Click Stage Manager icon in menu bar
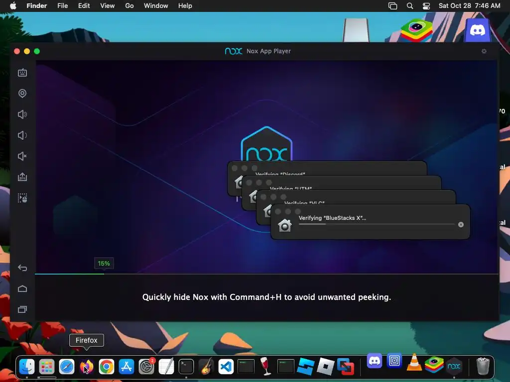Screen dimensions: 510x382 point(392,6)
